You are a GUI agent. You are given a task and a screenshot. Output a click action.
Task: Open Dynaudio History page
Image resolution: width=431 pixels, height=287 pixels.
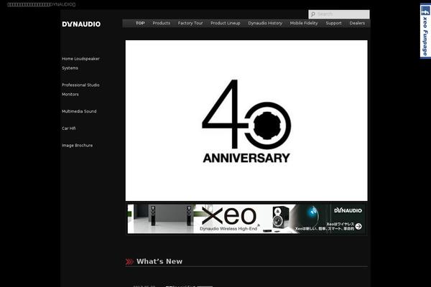pyautogui.click(x=265, y=23)
